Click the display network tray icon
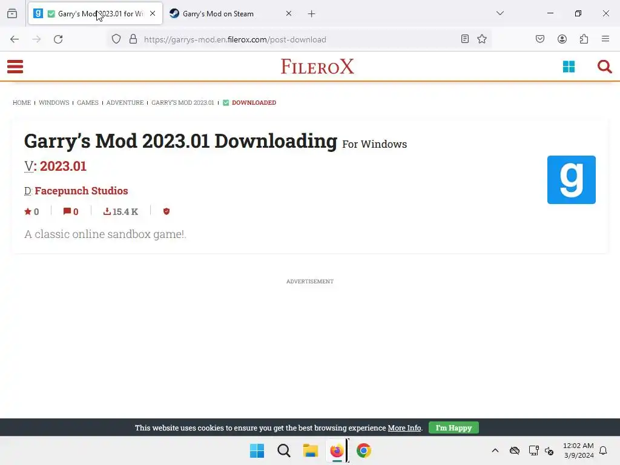This screenshot has height=465, width=620. (534, 450)
